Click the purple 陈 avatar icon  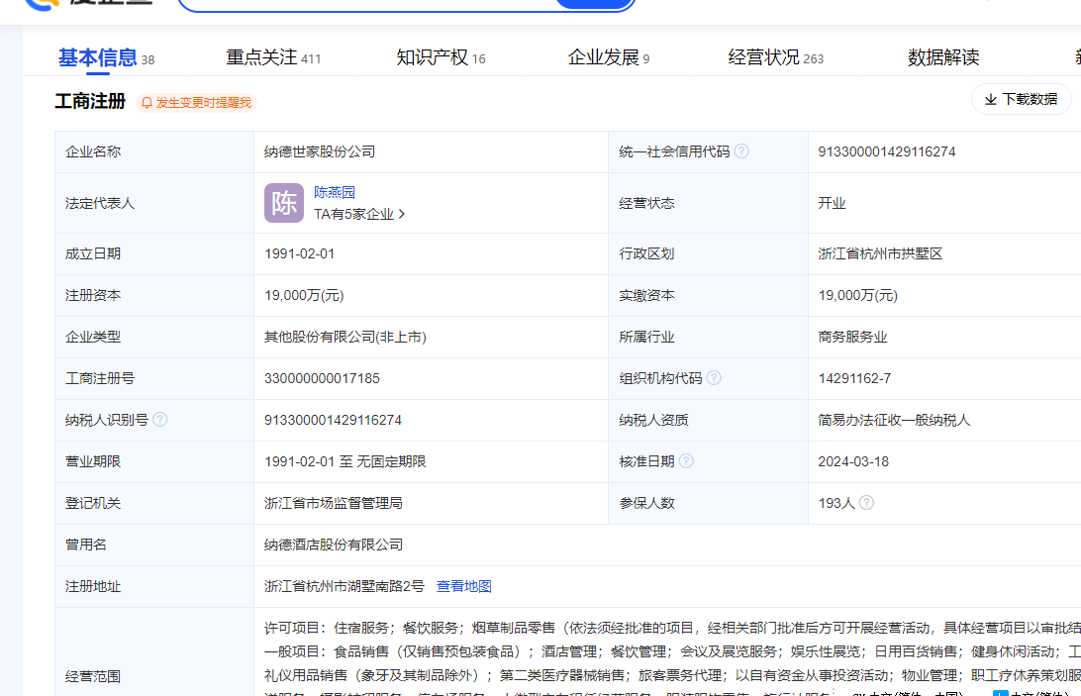coord(284,203)
